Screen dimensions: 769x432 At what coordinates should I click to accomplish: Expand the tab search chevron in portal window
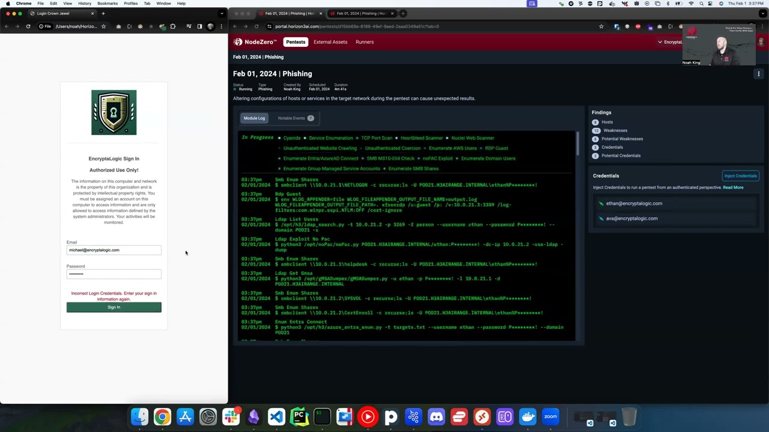click(762, 13)
